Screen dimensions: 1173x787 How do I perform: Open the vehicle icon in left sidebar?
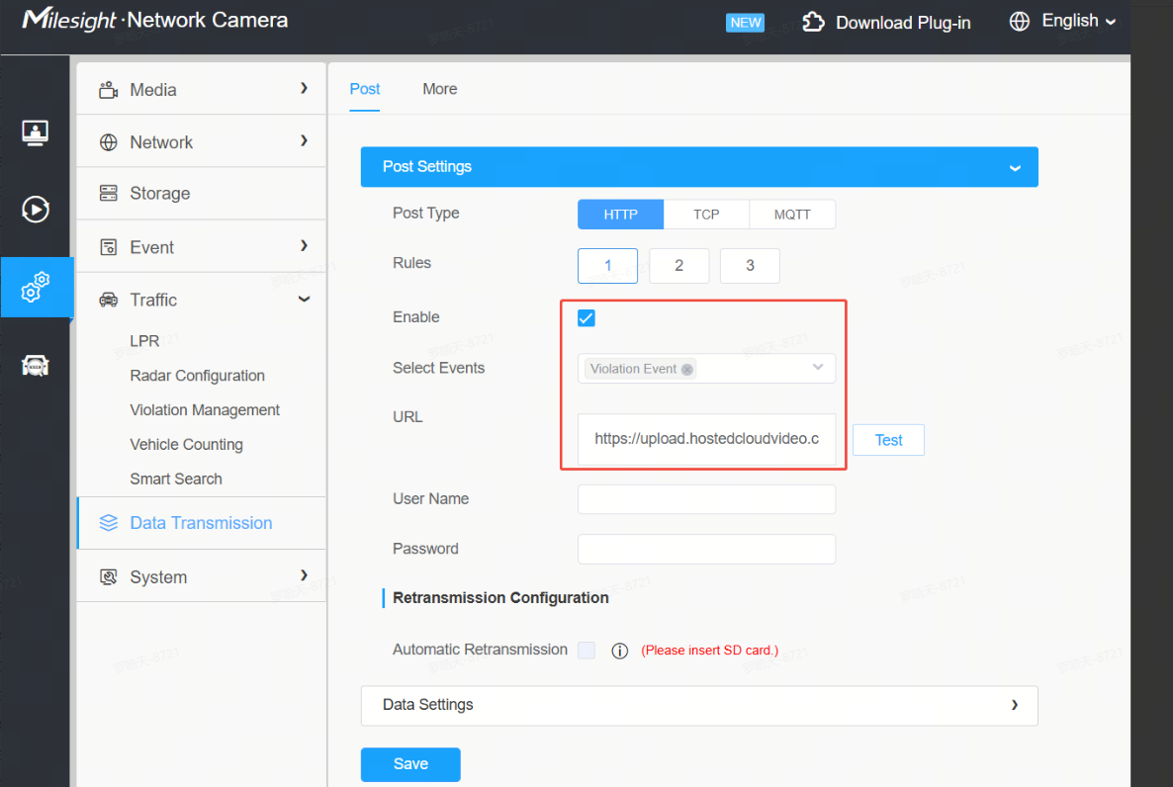tap(36, 366)
